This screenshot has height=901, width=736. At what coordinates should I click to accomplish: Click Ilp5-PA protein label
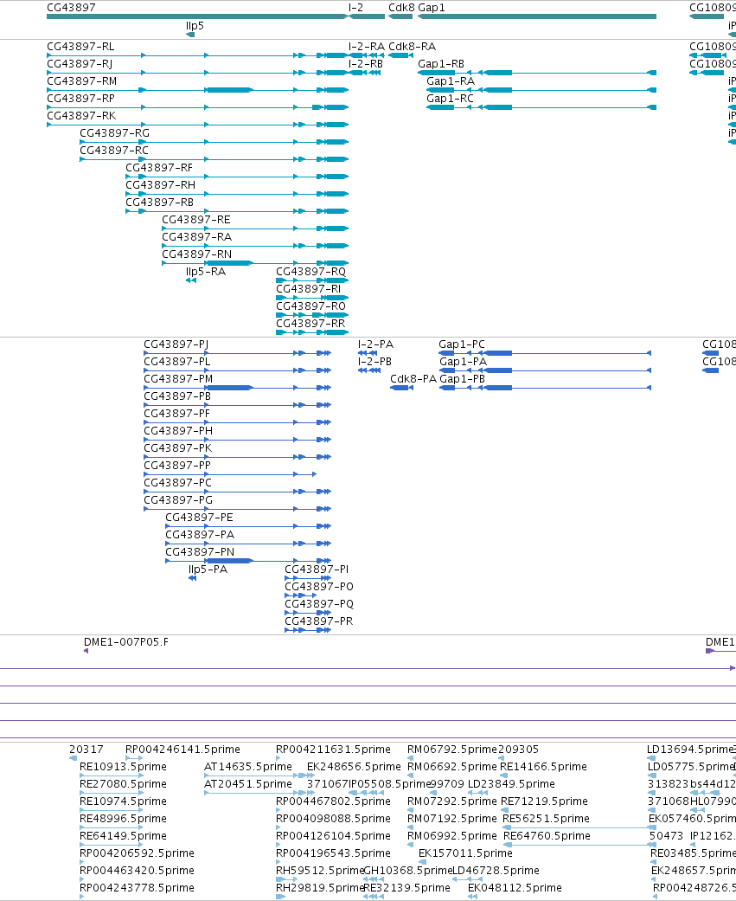pyautogui.click(x=208, y=569)
